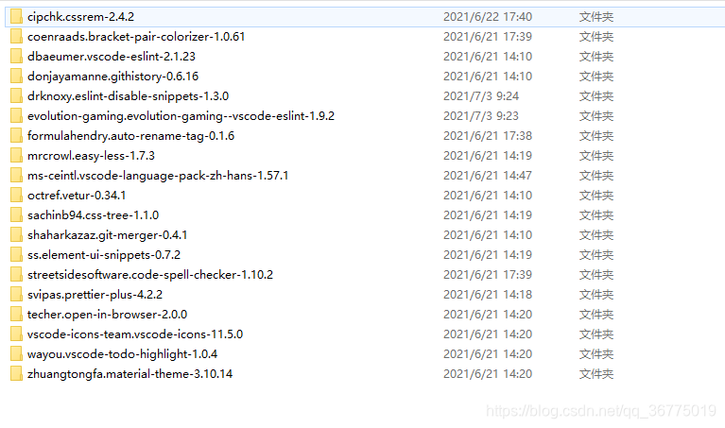Click the 2021/6/21 14:20 date for wayou todo-highlight
The image size is (725, 428).
(x=488, y=354)
